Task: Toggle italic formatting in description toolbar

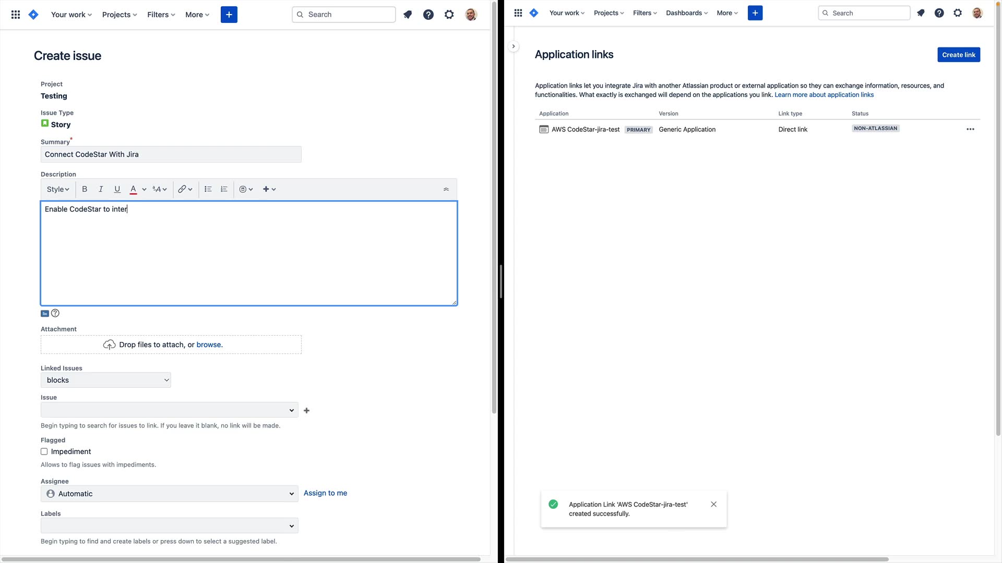Action: pyautogui.click(x=101, y=189)
